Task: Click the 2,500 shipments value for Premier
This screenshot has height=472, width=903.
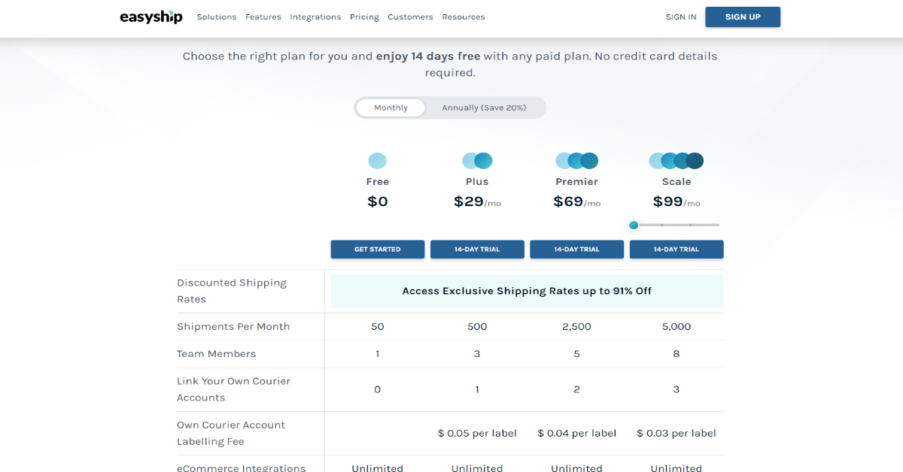Action: pos(577,327)
